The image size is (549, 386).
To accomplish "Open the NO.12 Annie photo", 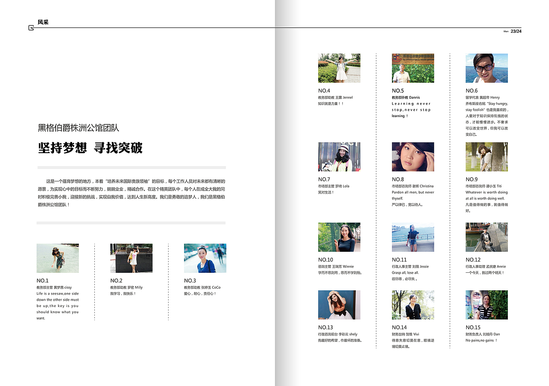I will pyautogui.click(x=487, y=237).
